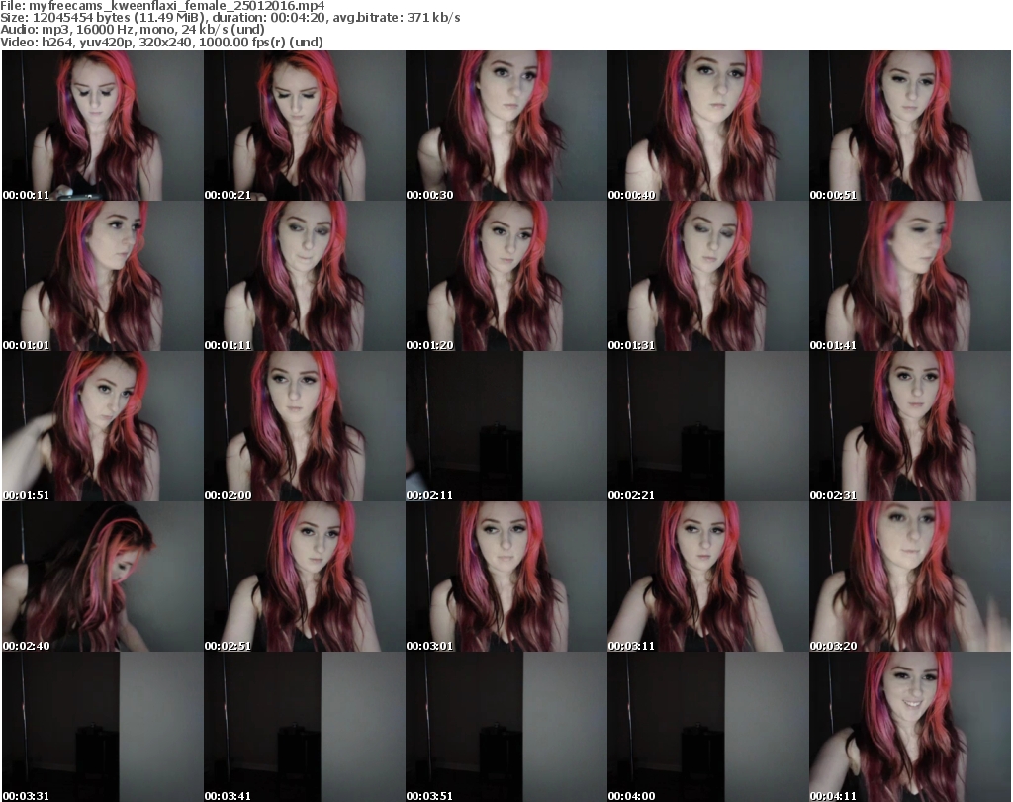Pick the thumbnail timestamped 00:03:11
Screen dimensions: 1013x802
[708, 577]
